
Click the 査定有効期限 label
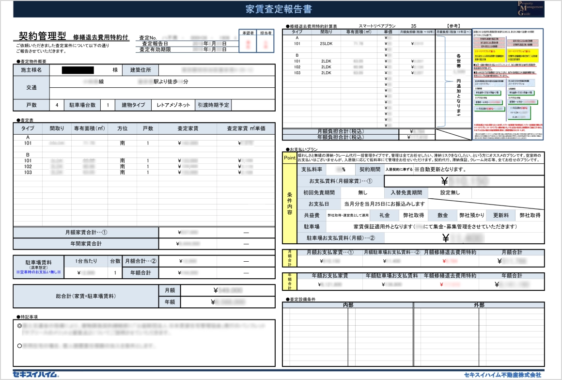(155, 49)
